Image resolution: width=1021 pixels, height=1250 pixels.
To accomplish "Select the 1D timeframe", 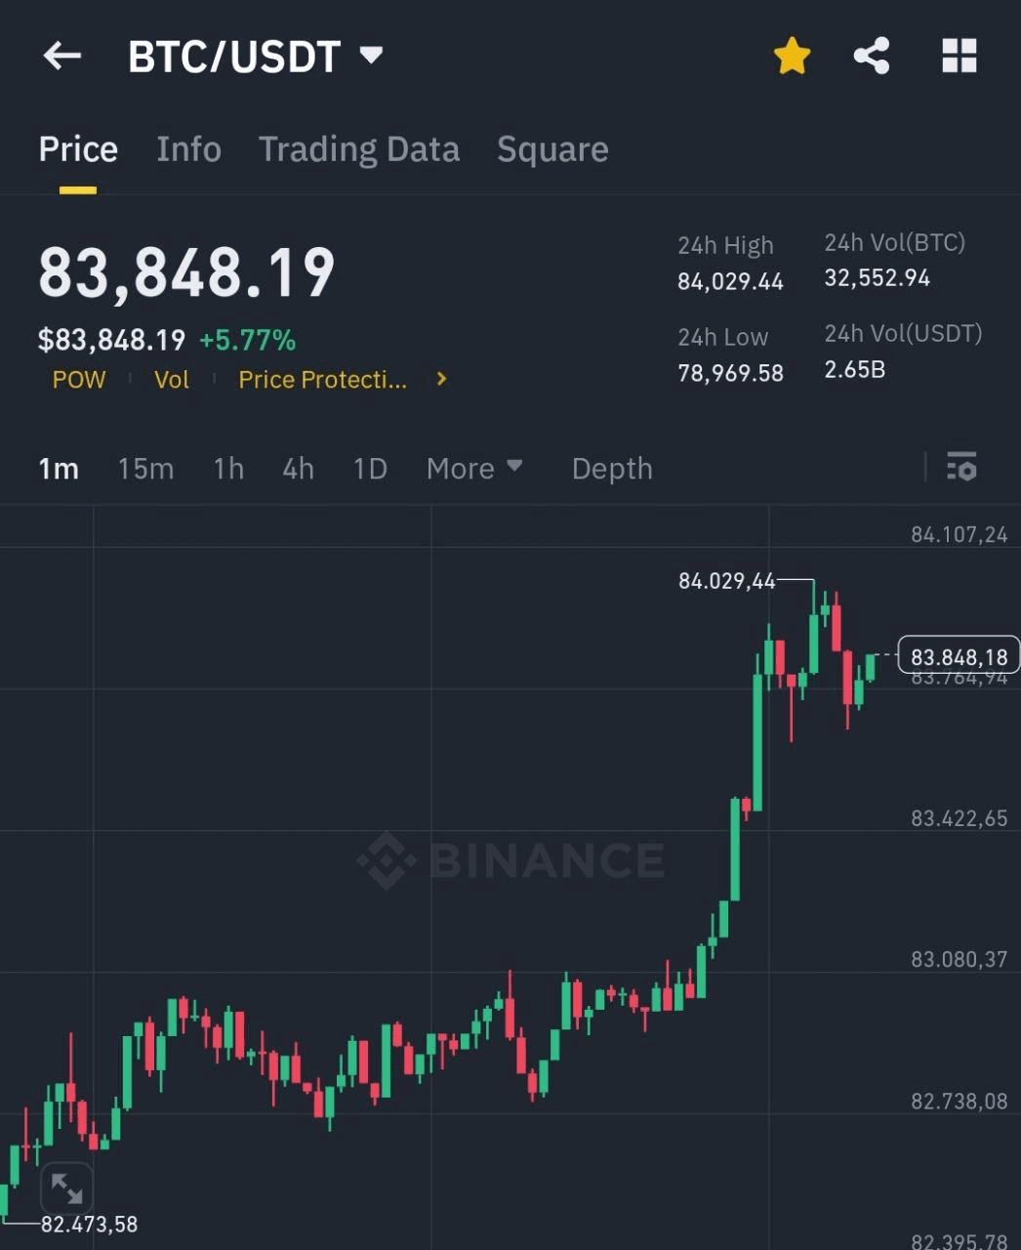I will coord(370,469).
